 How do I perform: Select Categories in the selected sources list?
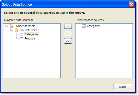[94, 26]
